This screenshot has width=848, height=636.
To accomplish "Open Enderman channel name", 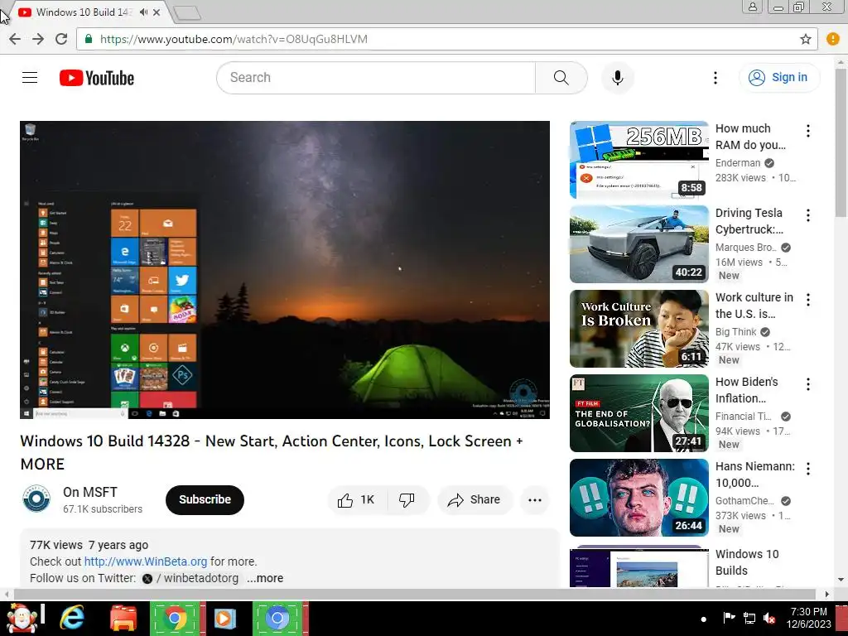I will 738,163.
